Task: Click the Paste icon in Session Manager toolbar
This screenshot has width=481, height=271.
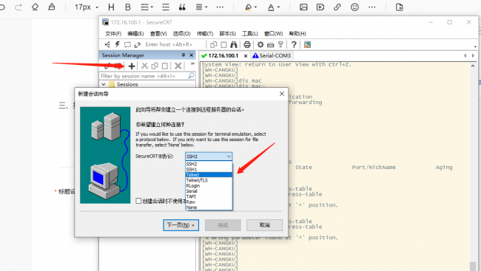Action: point(165,66)
